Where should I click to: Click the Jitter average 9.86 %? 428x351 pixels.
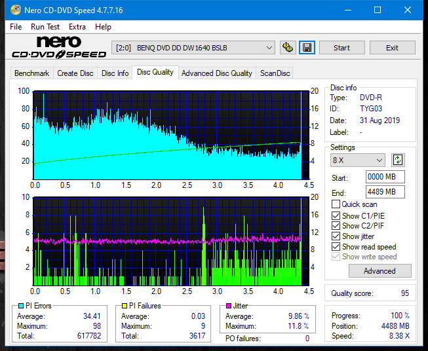(299, 316)
